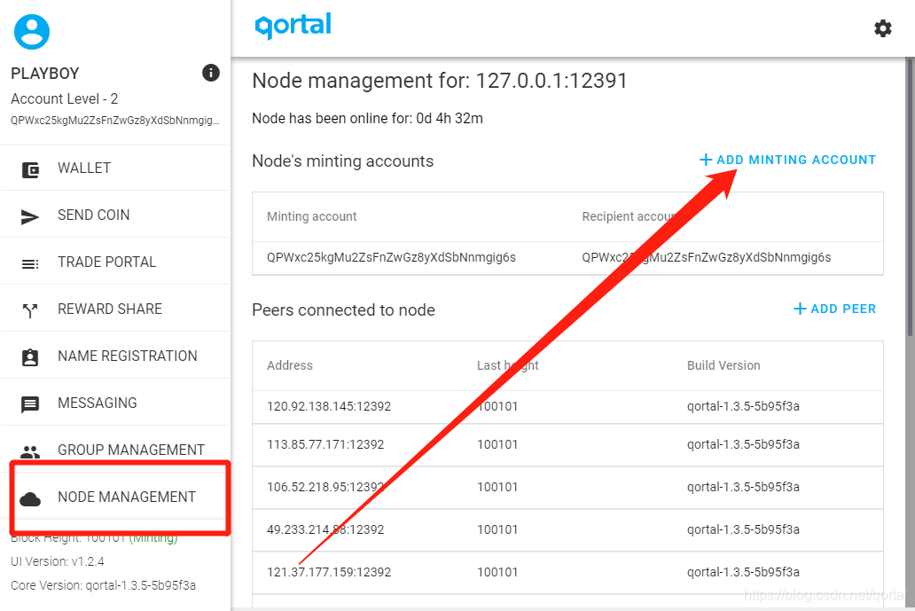Open the REWARD SHARE menu item
Image resolution: width=915 pixels, height=611 pixels.
click(115, 309)
